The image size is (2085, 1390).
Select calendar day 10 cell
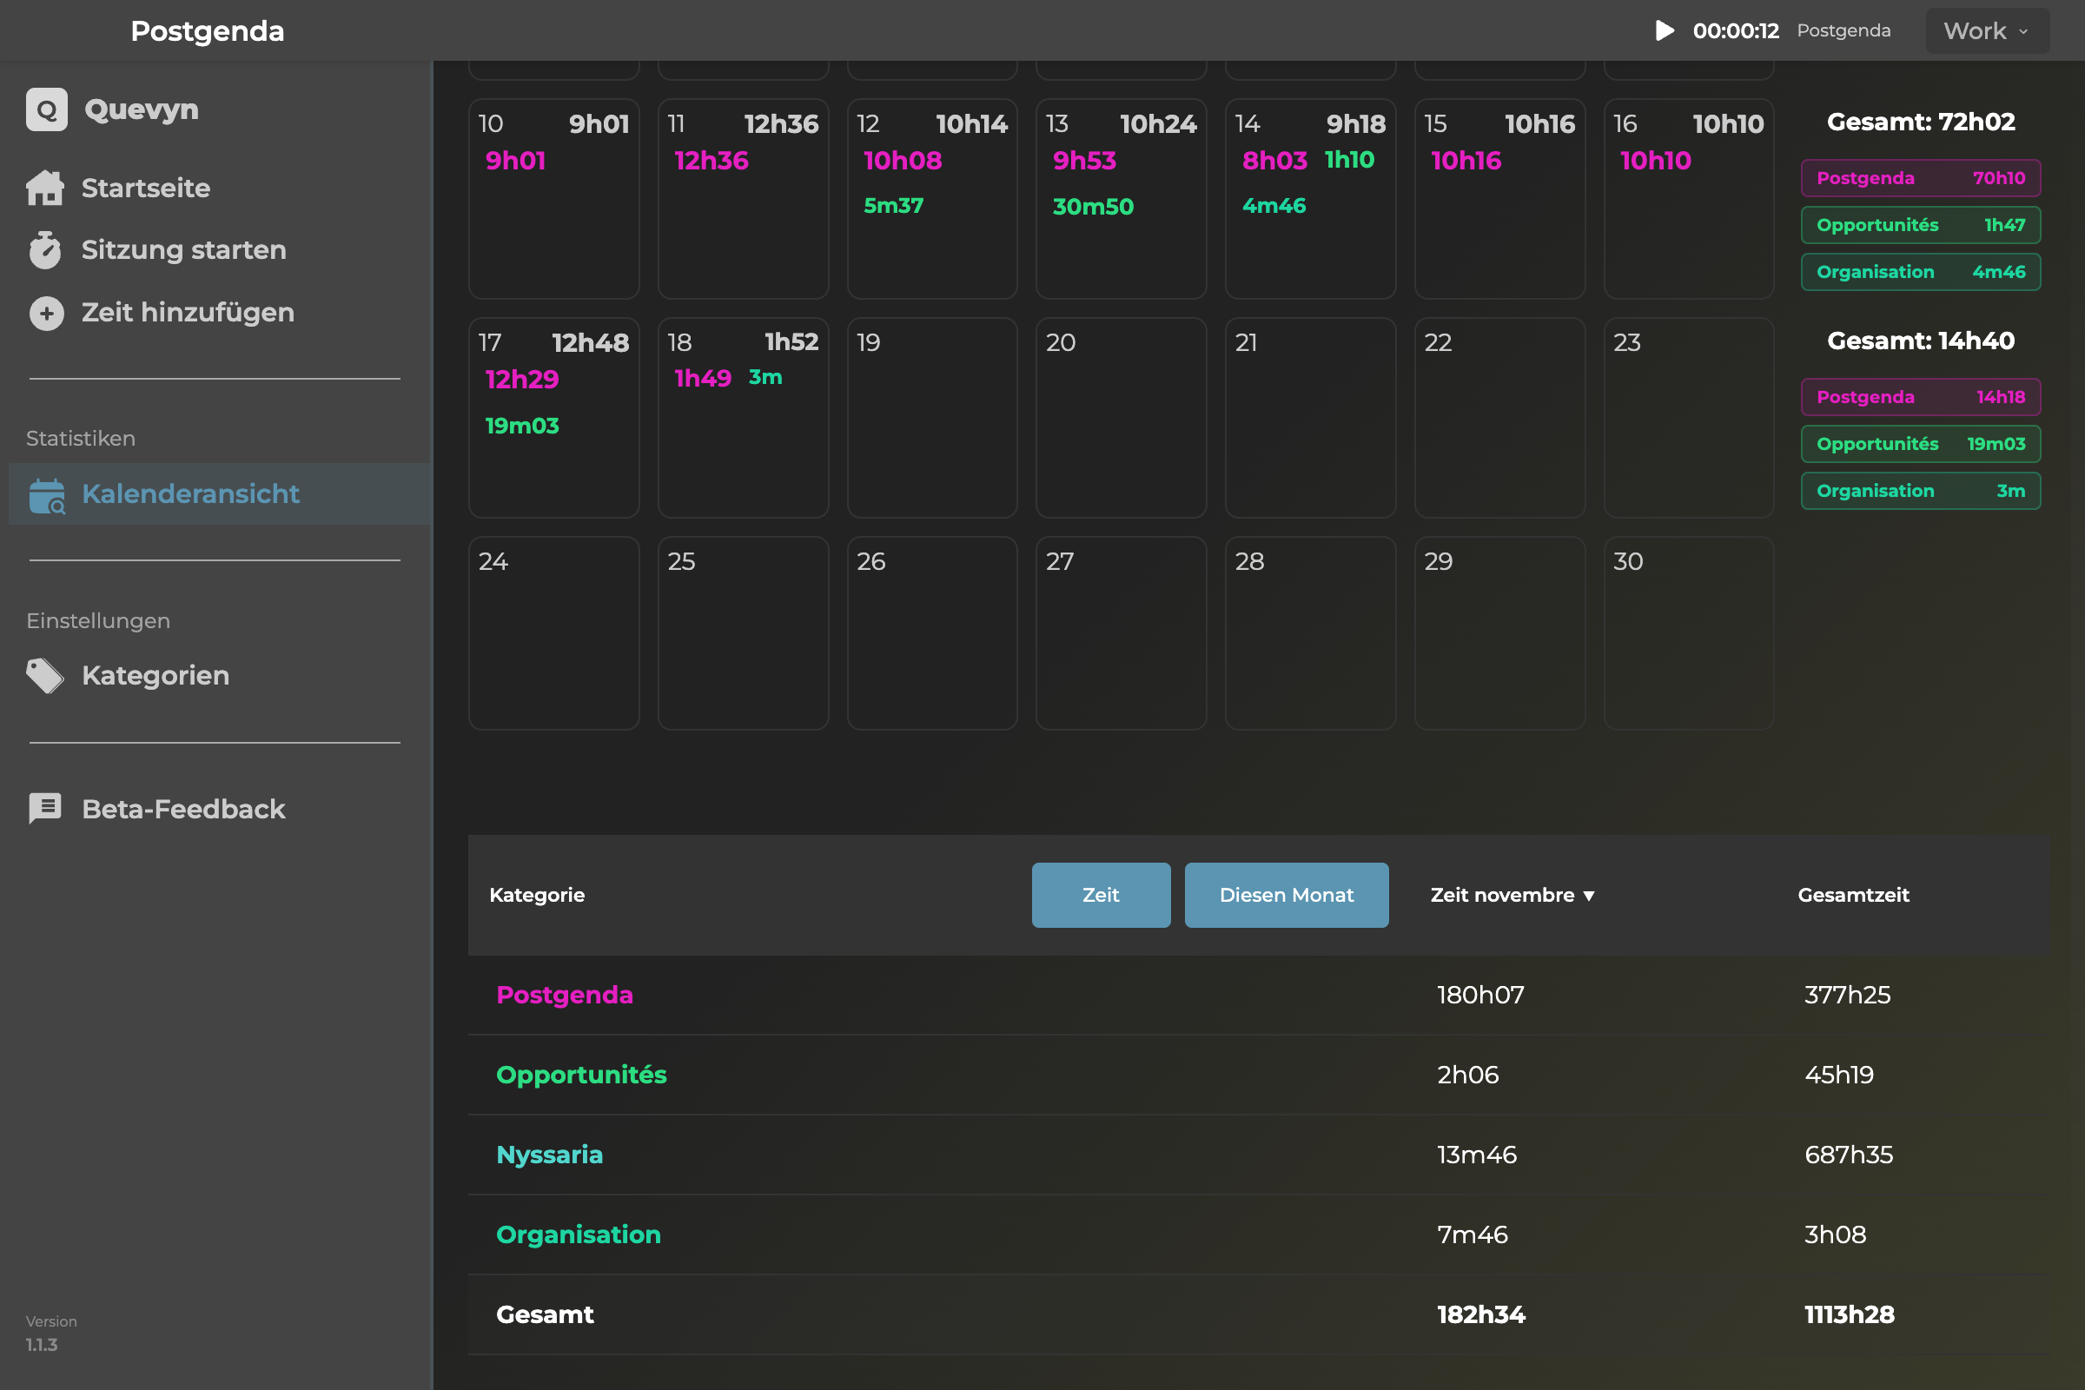554,199
